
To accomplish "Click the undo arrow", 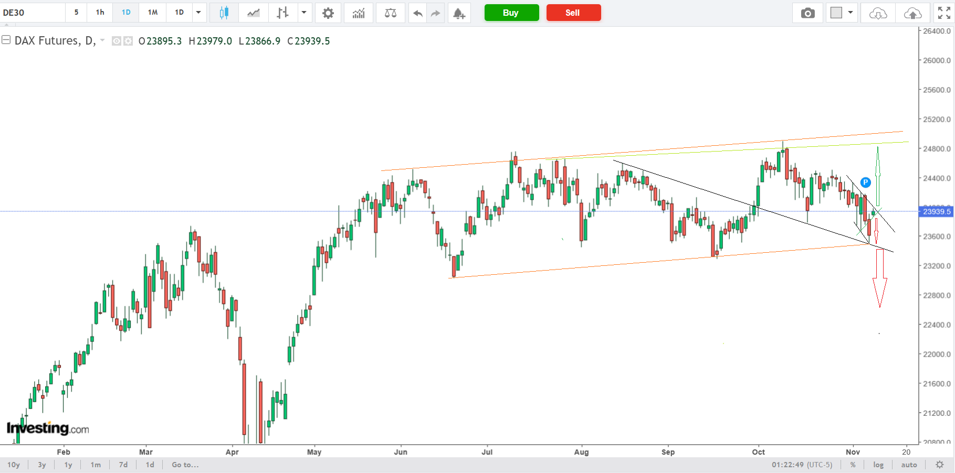I will tap(418, 13).
